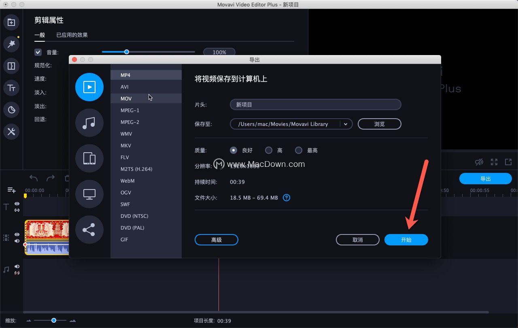Open the titles Tt panel
This screenshot has height=328, width=518.
click(11, 88)
